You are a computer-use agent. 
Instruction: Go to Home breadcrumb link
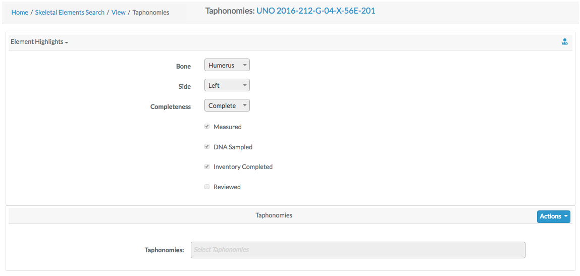tap(20, 12)
